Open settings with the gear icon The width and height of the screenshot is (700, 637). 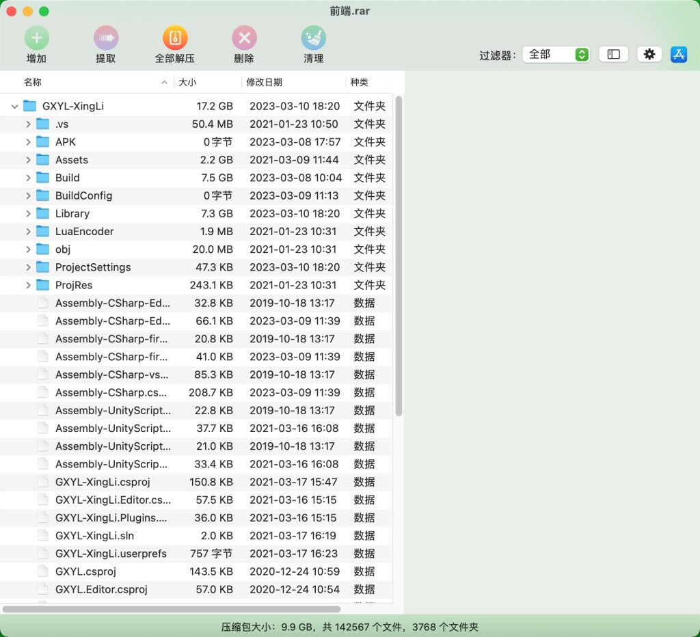coord(649,54)
